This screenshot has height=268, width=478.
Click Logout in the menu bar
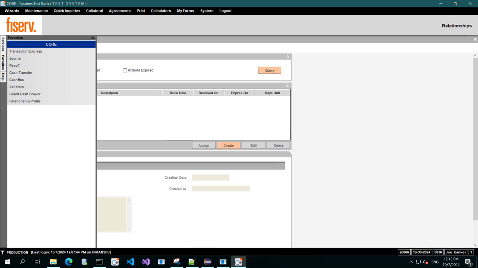point(225,11)
